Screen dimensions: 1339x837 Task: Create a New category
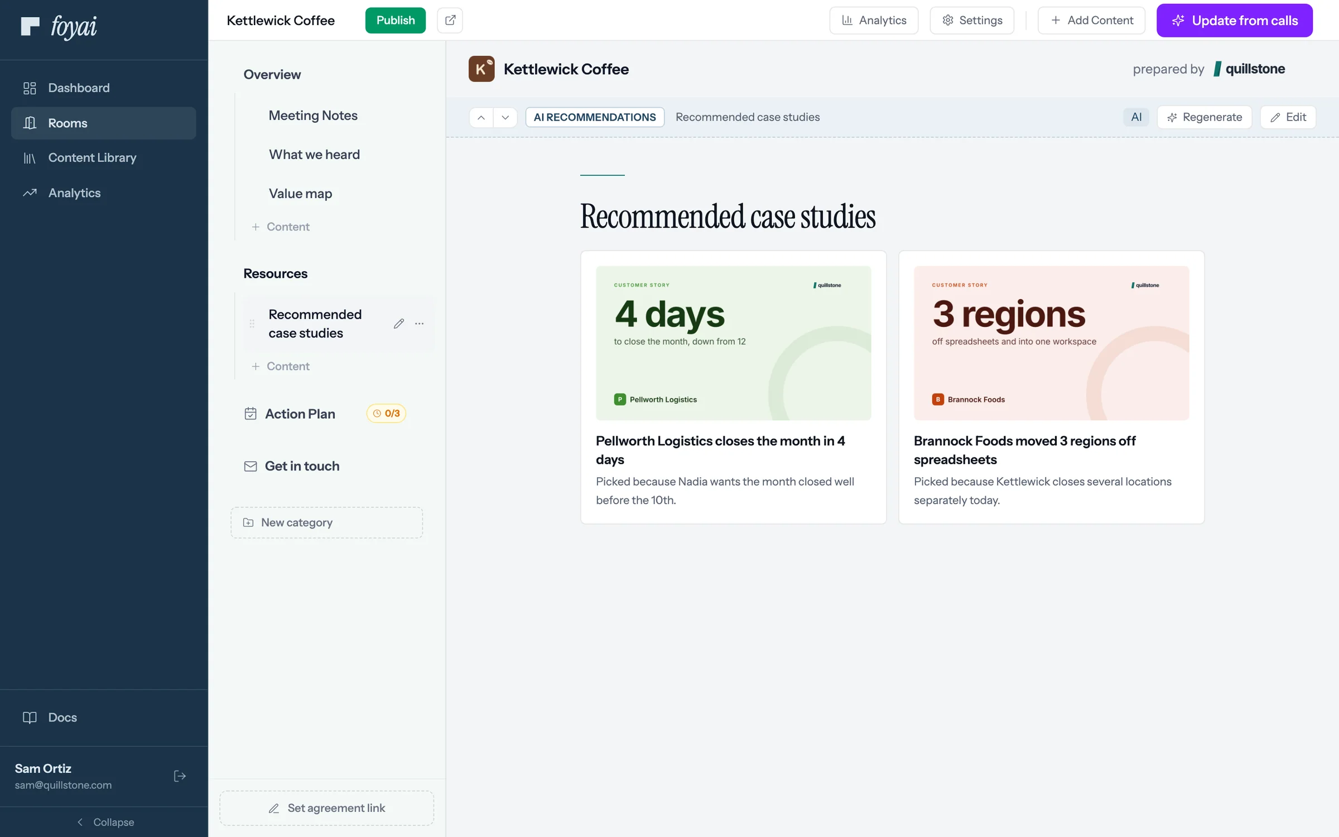pos(327,523)
